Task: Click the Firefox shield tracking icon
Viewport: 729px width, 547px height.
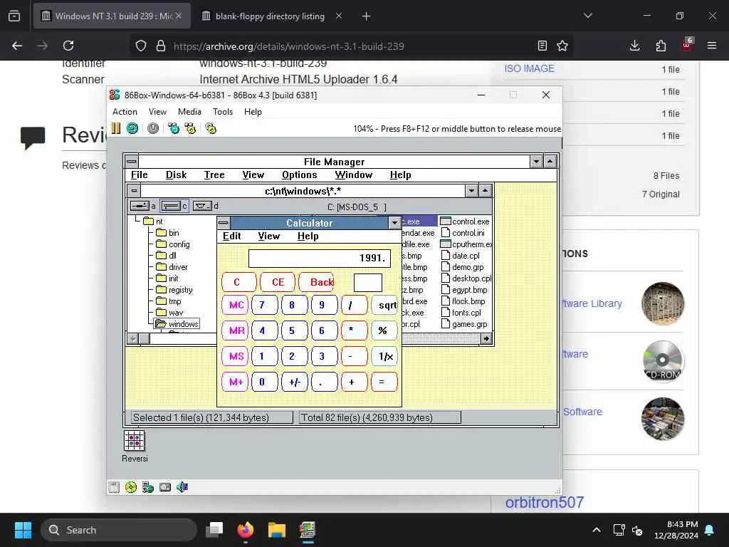Action: coord(141,46)
